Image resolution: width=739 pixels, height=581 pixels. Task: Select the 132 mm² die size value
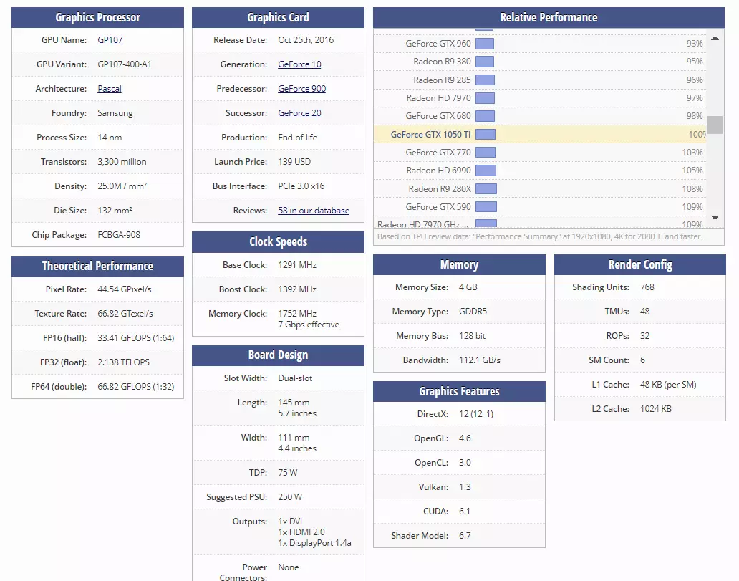115,211
